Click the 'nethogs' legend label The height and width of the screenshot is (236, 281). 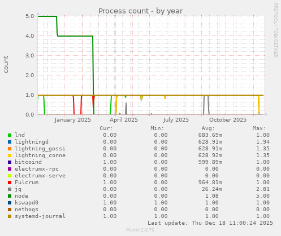(27, 210)
